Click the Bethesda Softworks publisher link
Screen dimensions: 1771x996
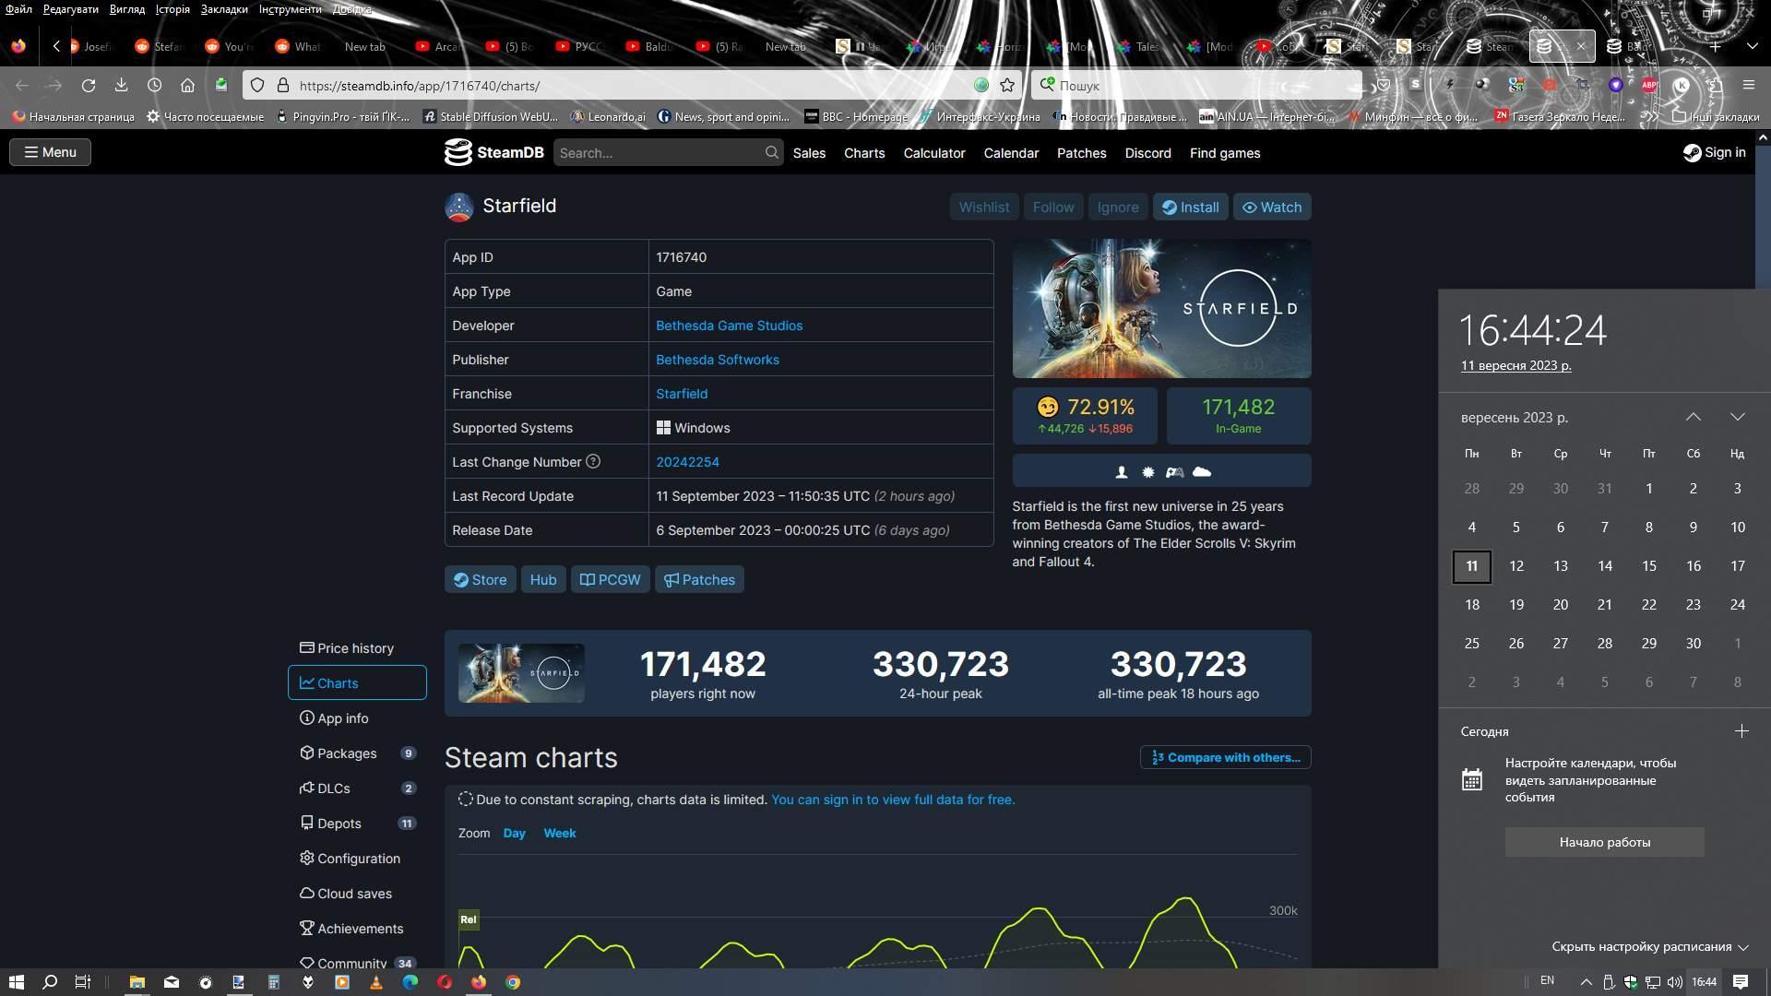[x=718, y=360]
